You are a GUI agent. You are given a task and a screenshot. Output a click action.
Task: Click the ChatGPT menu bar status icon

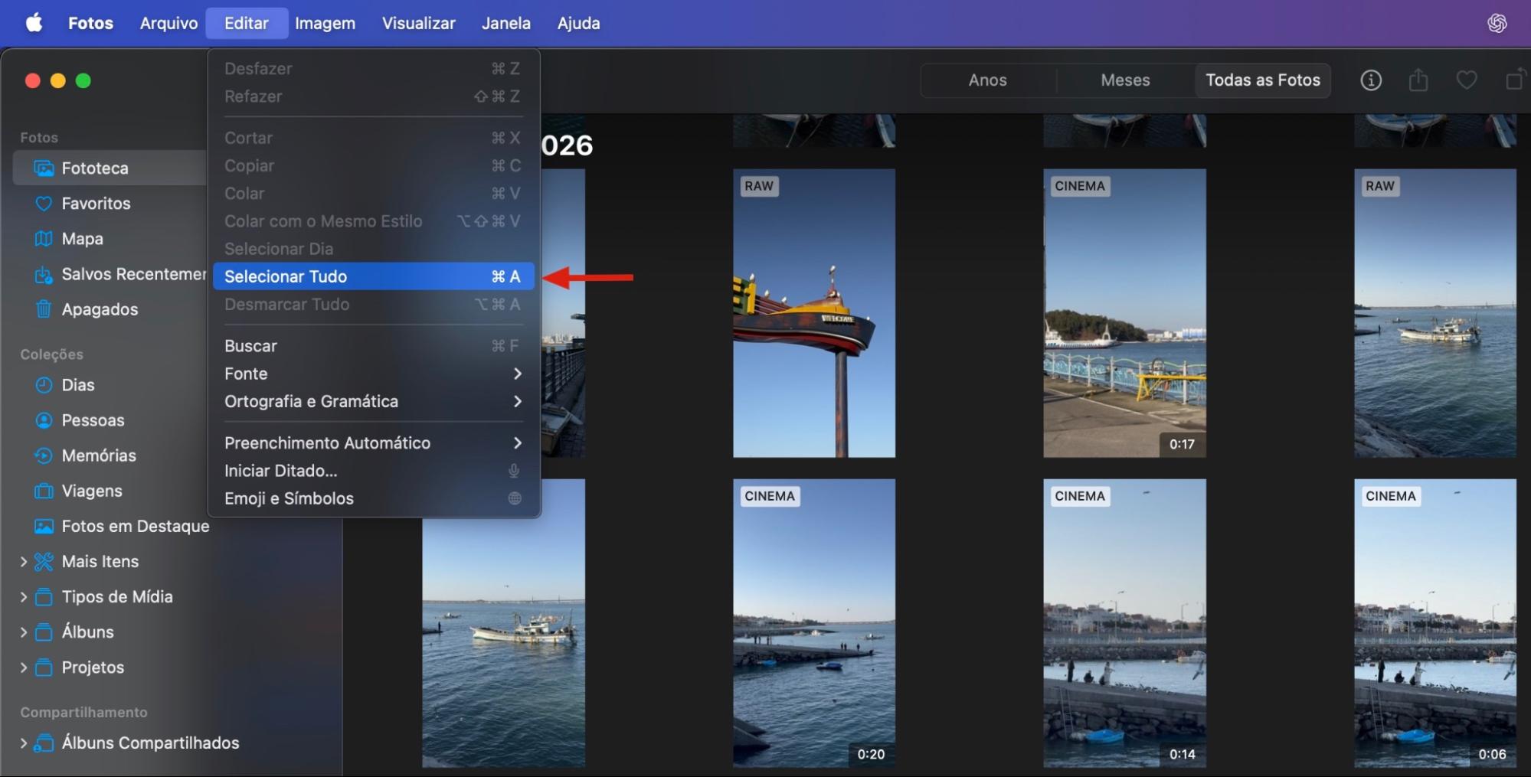(1497, 23)
